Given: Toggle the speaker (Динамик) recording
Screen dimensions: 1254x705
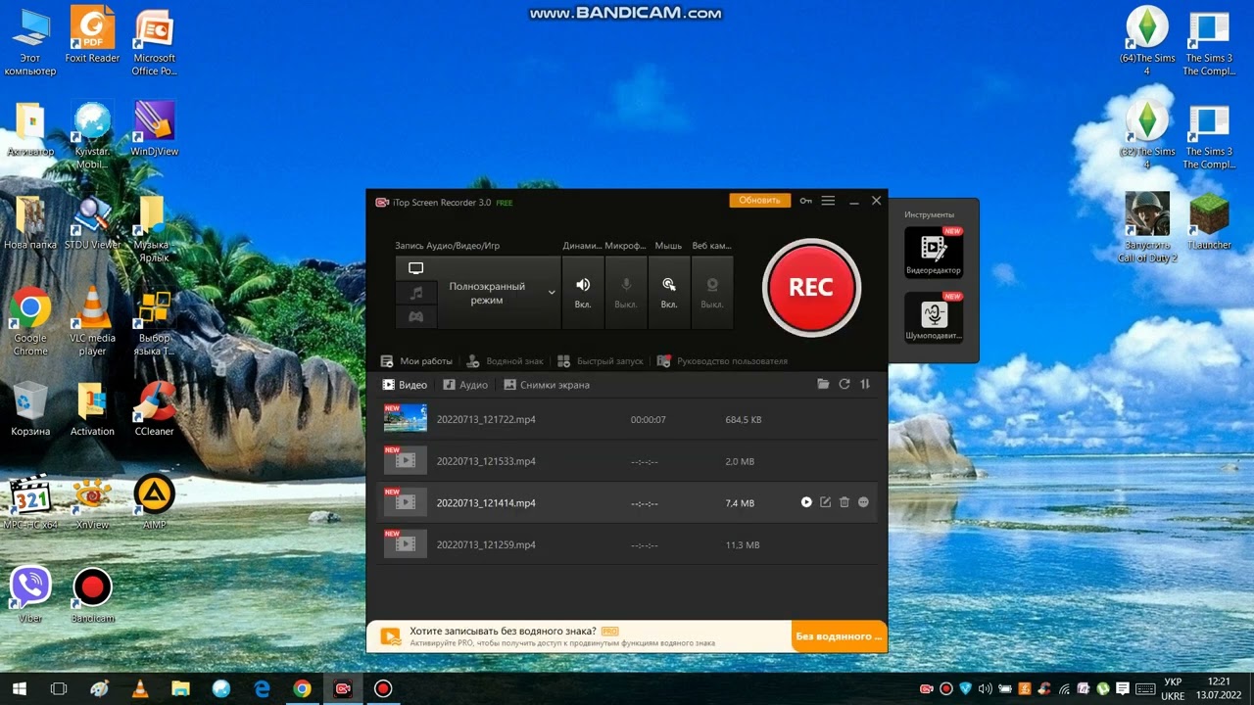Looking at the screenshot, I should coord(583,293).
